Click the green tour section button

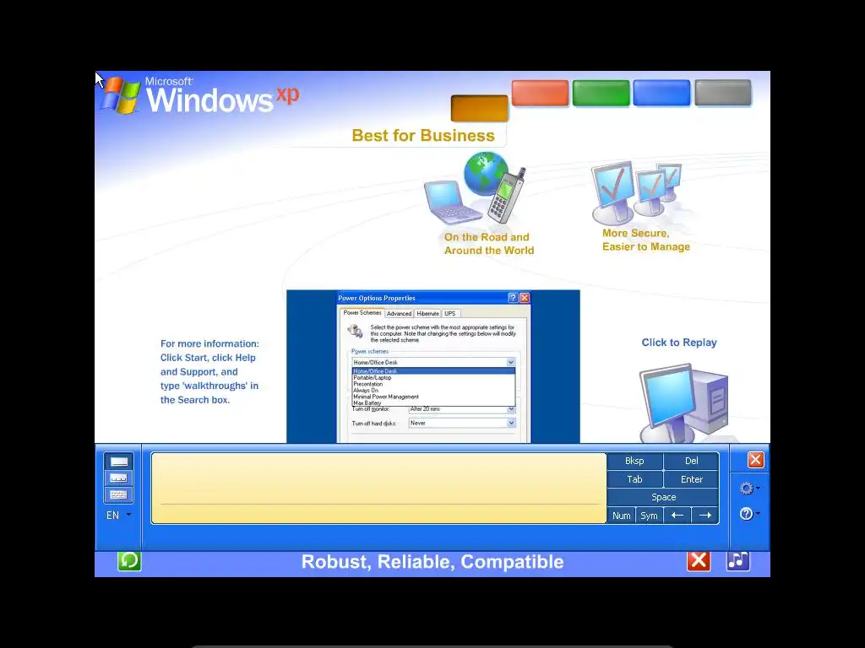(601, 93)
